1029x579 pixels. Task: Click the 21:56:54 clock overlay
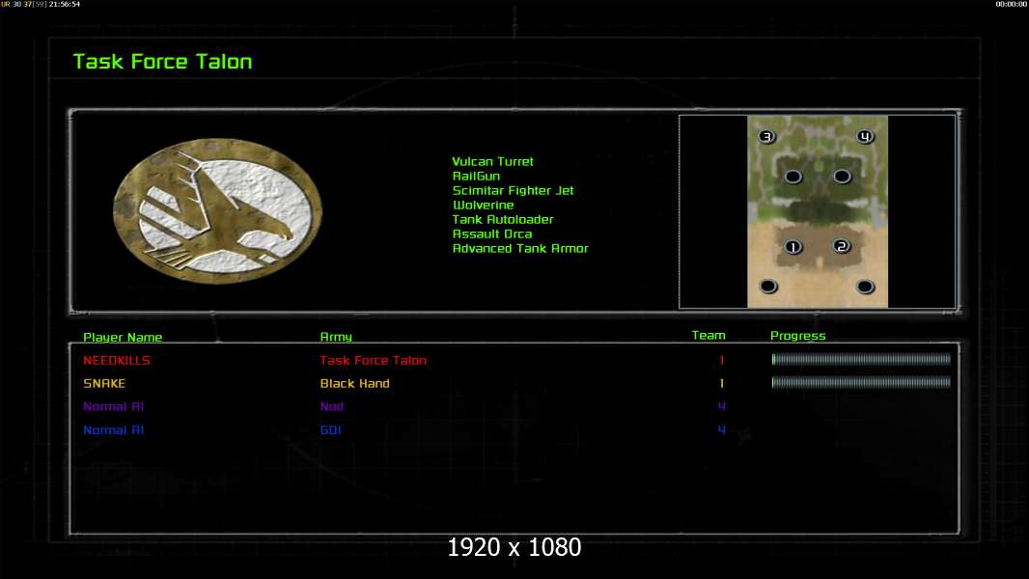65,4
